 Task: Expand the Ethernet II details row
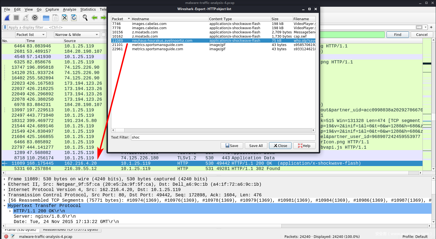coord(4,184)
